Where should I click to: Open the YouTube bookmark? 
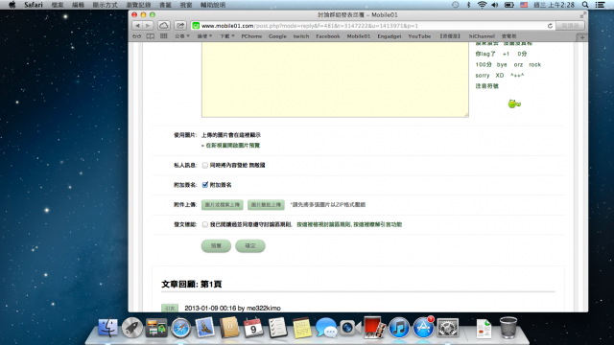[x=419, y=36]
